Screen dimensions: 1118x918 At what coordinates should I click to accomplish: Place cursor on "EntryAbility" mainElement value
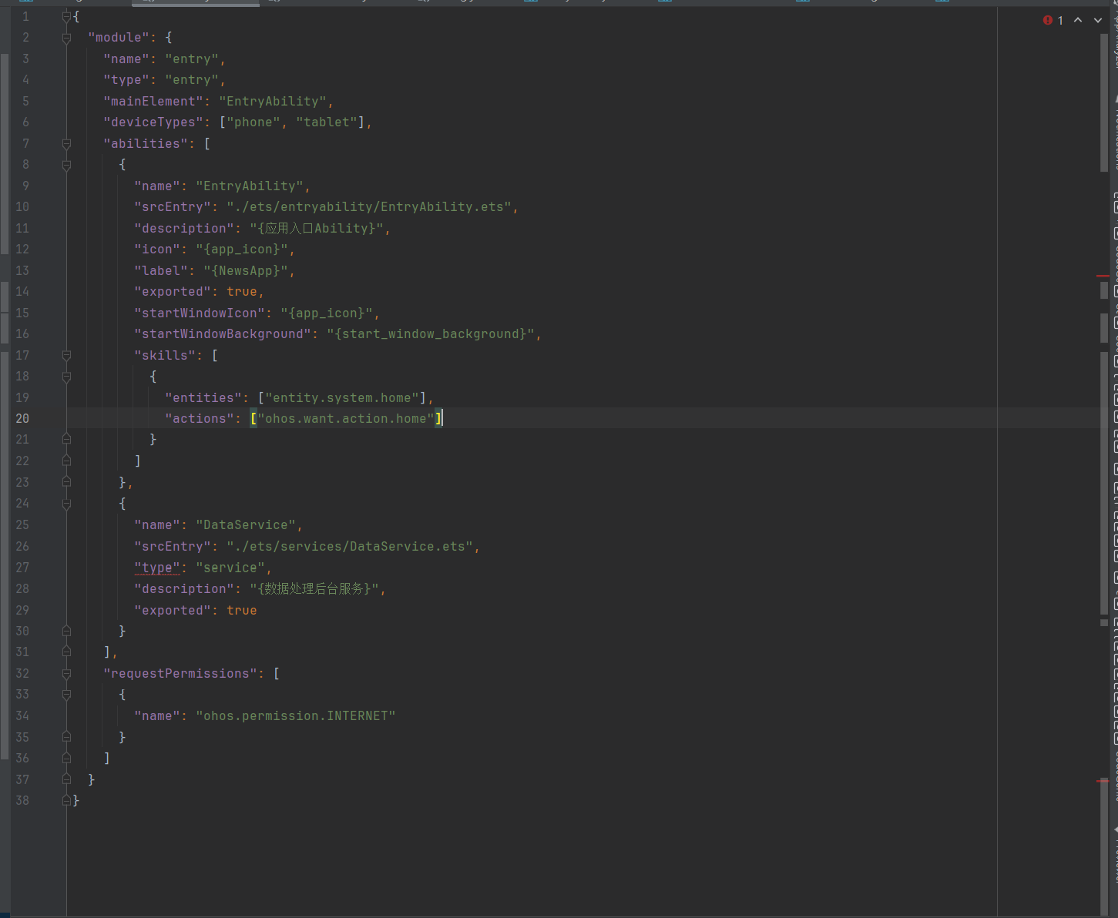tap(273, 102)
